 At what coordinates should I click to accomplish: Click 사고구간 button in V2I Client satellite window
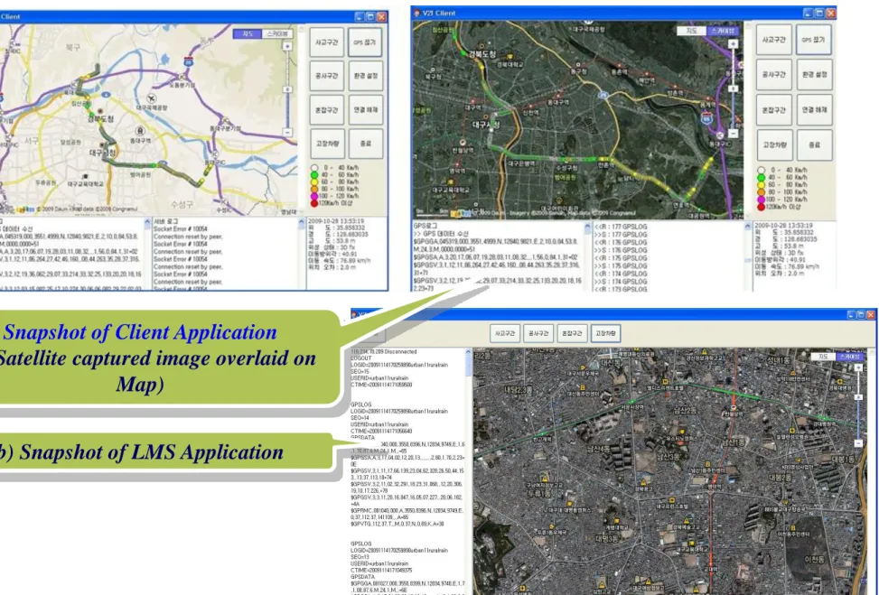point(773,40)
